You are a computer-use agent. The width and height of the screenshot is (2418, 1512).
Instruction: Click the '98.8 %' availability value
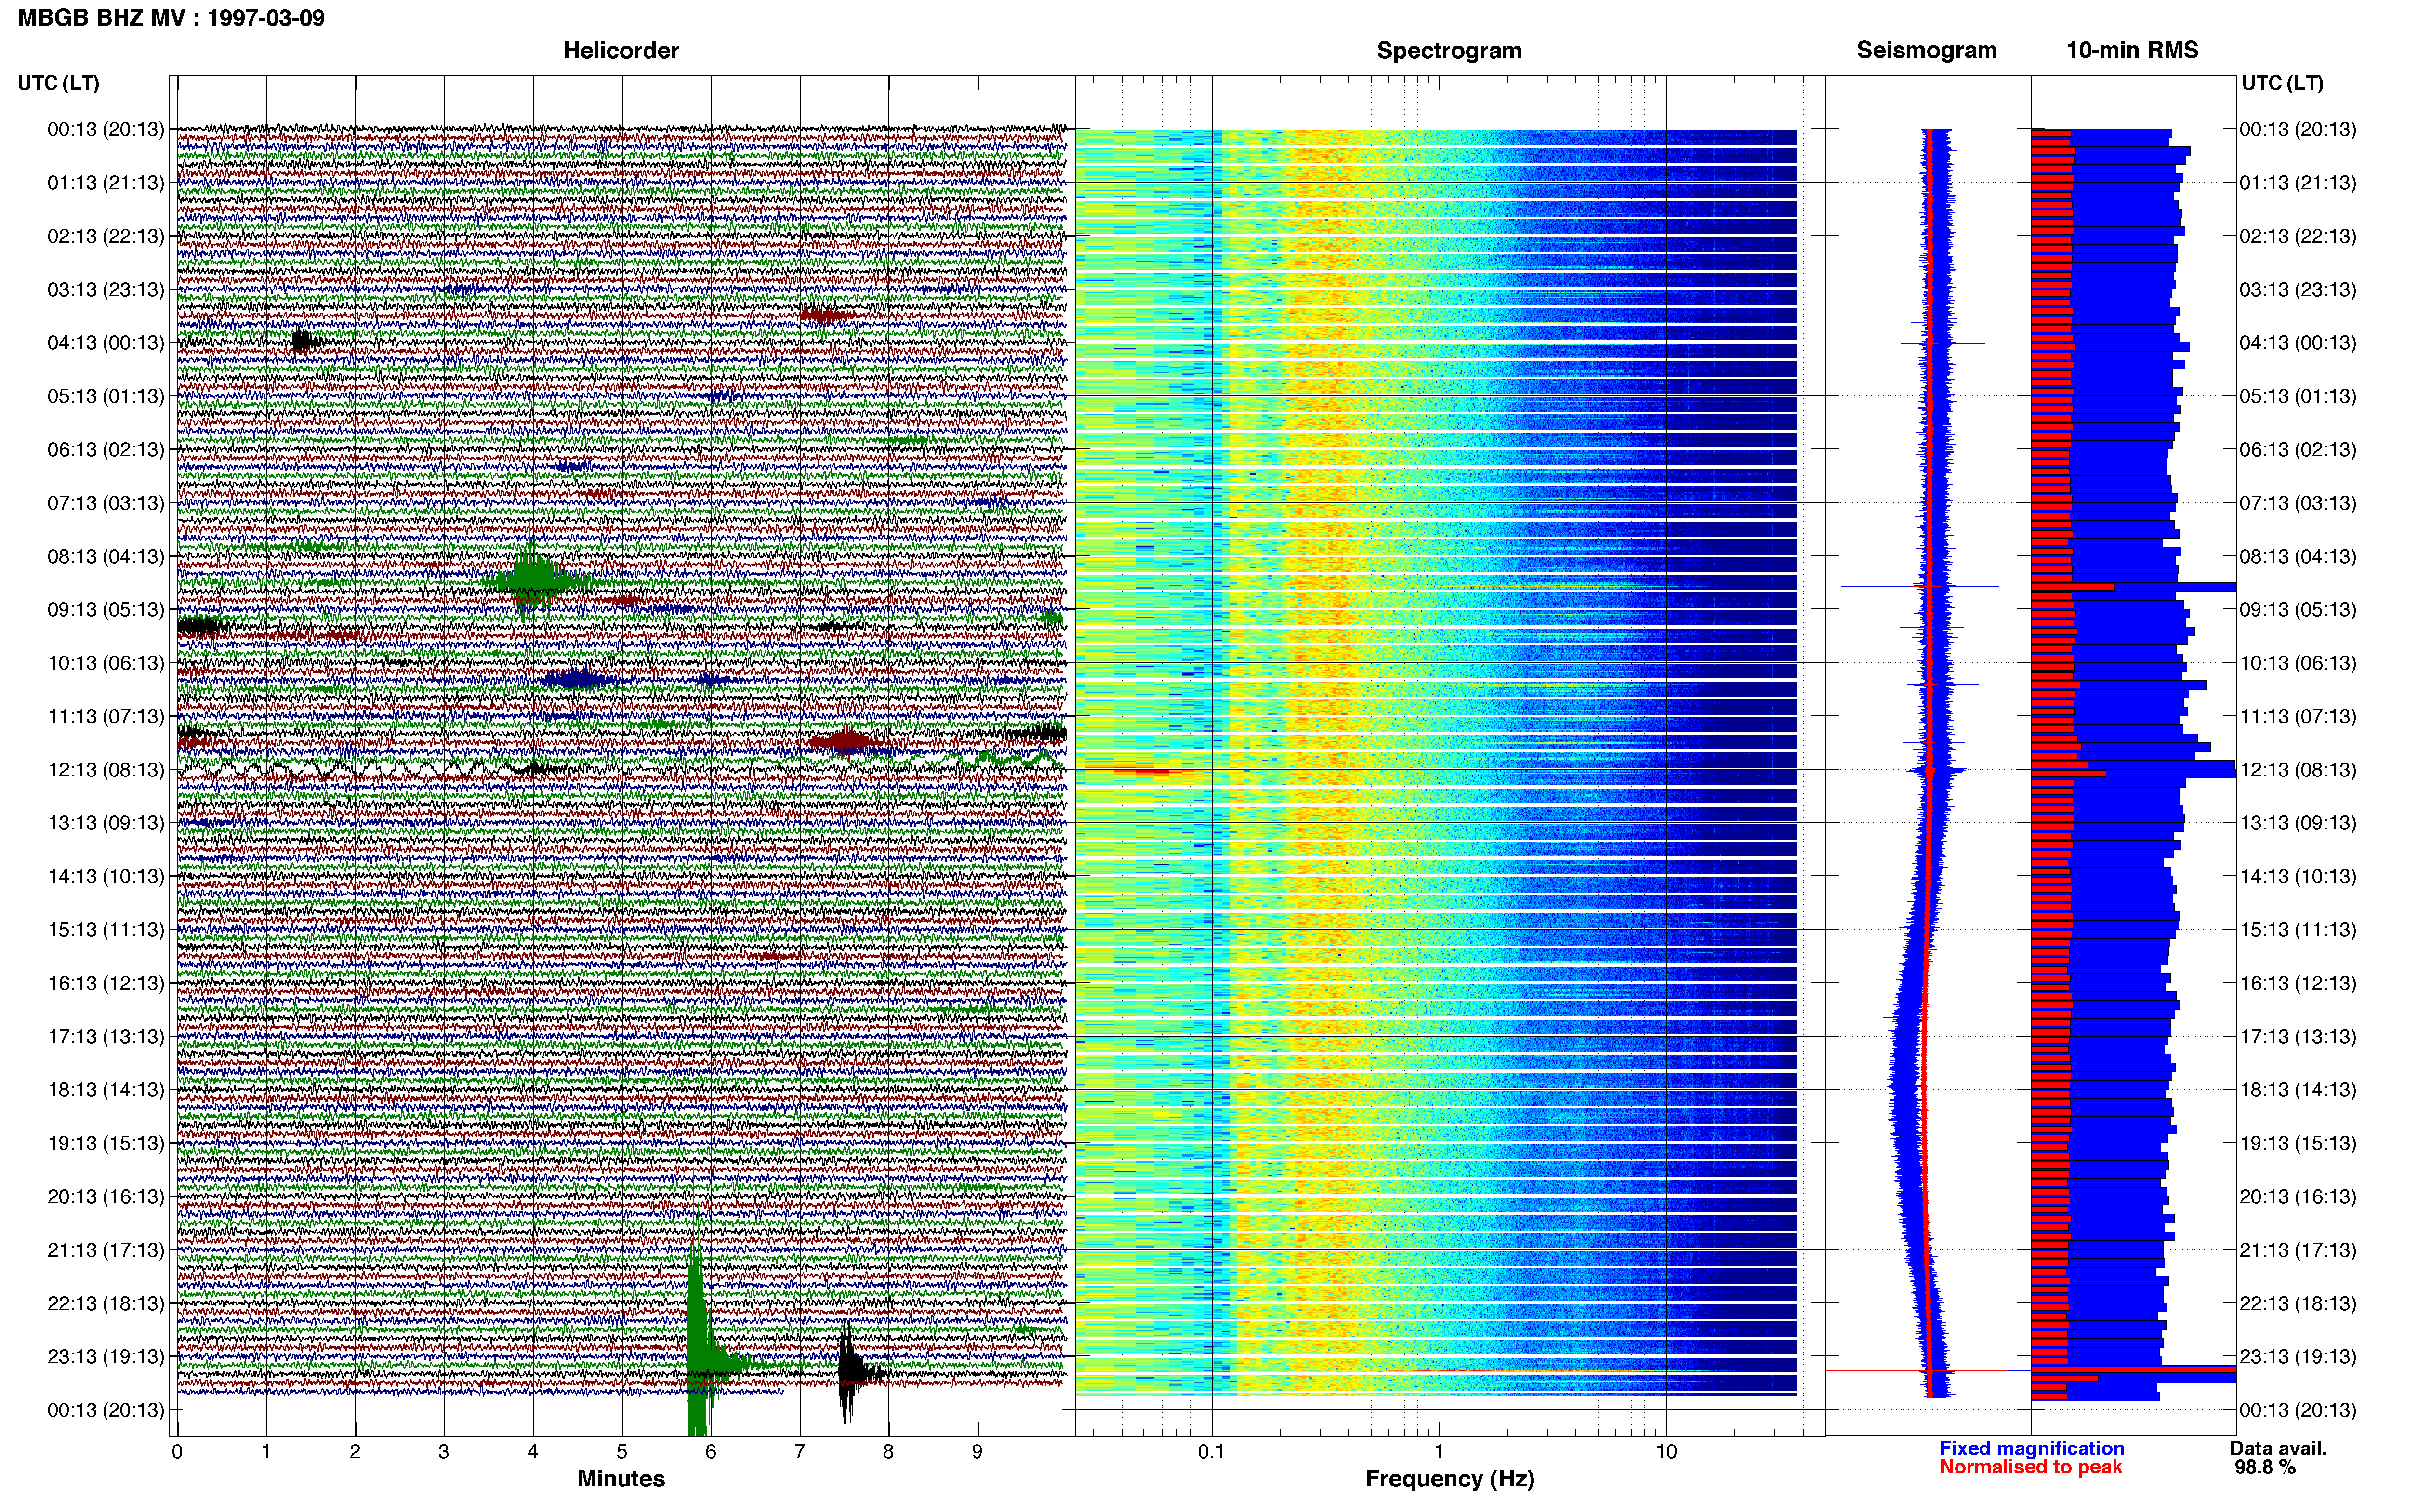pos(2265,1467)
